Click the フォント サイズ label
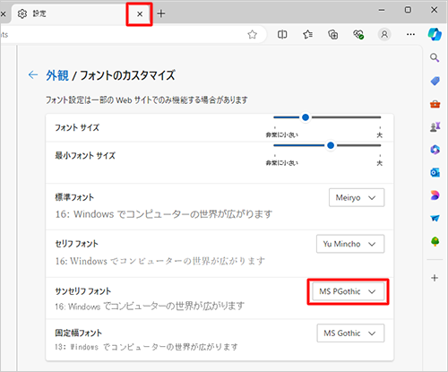 pos(77,128)
